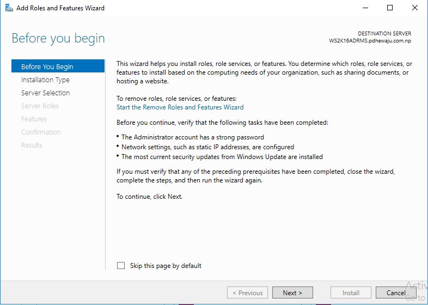Select the greyed Results step
The image size is (428, 305).
(x=32, y=145)
